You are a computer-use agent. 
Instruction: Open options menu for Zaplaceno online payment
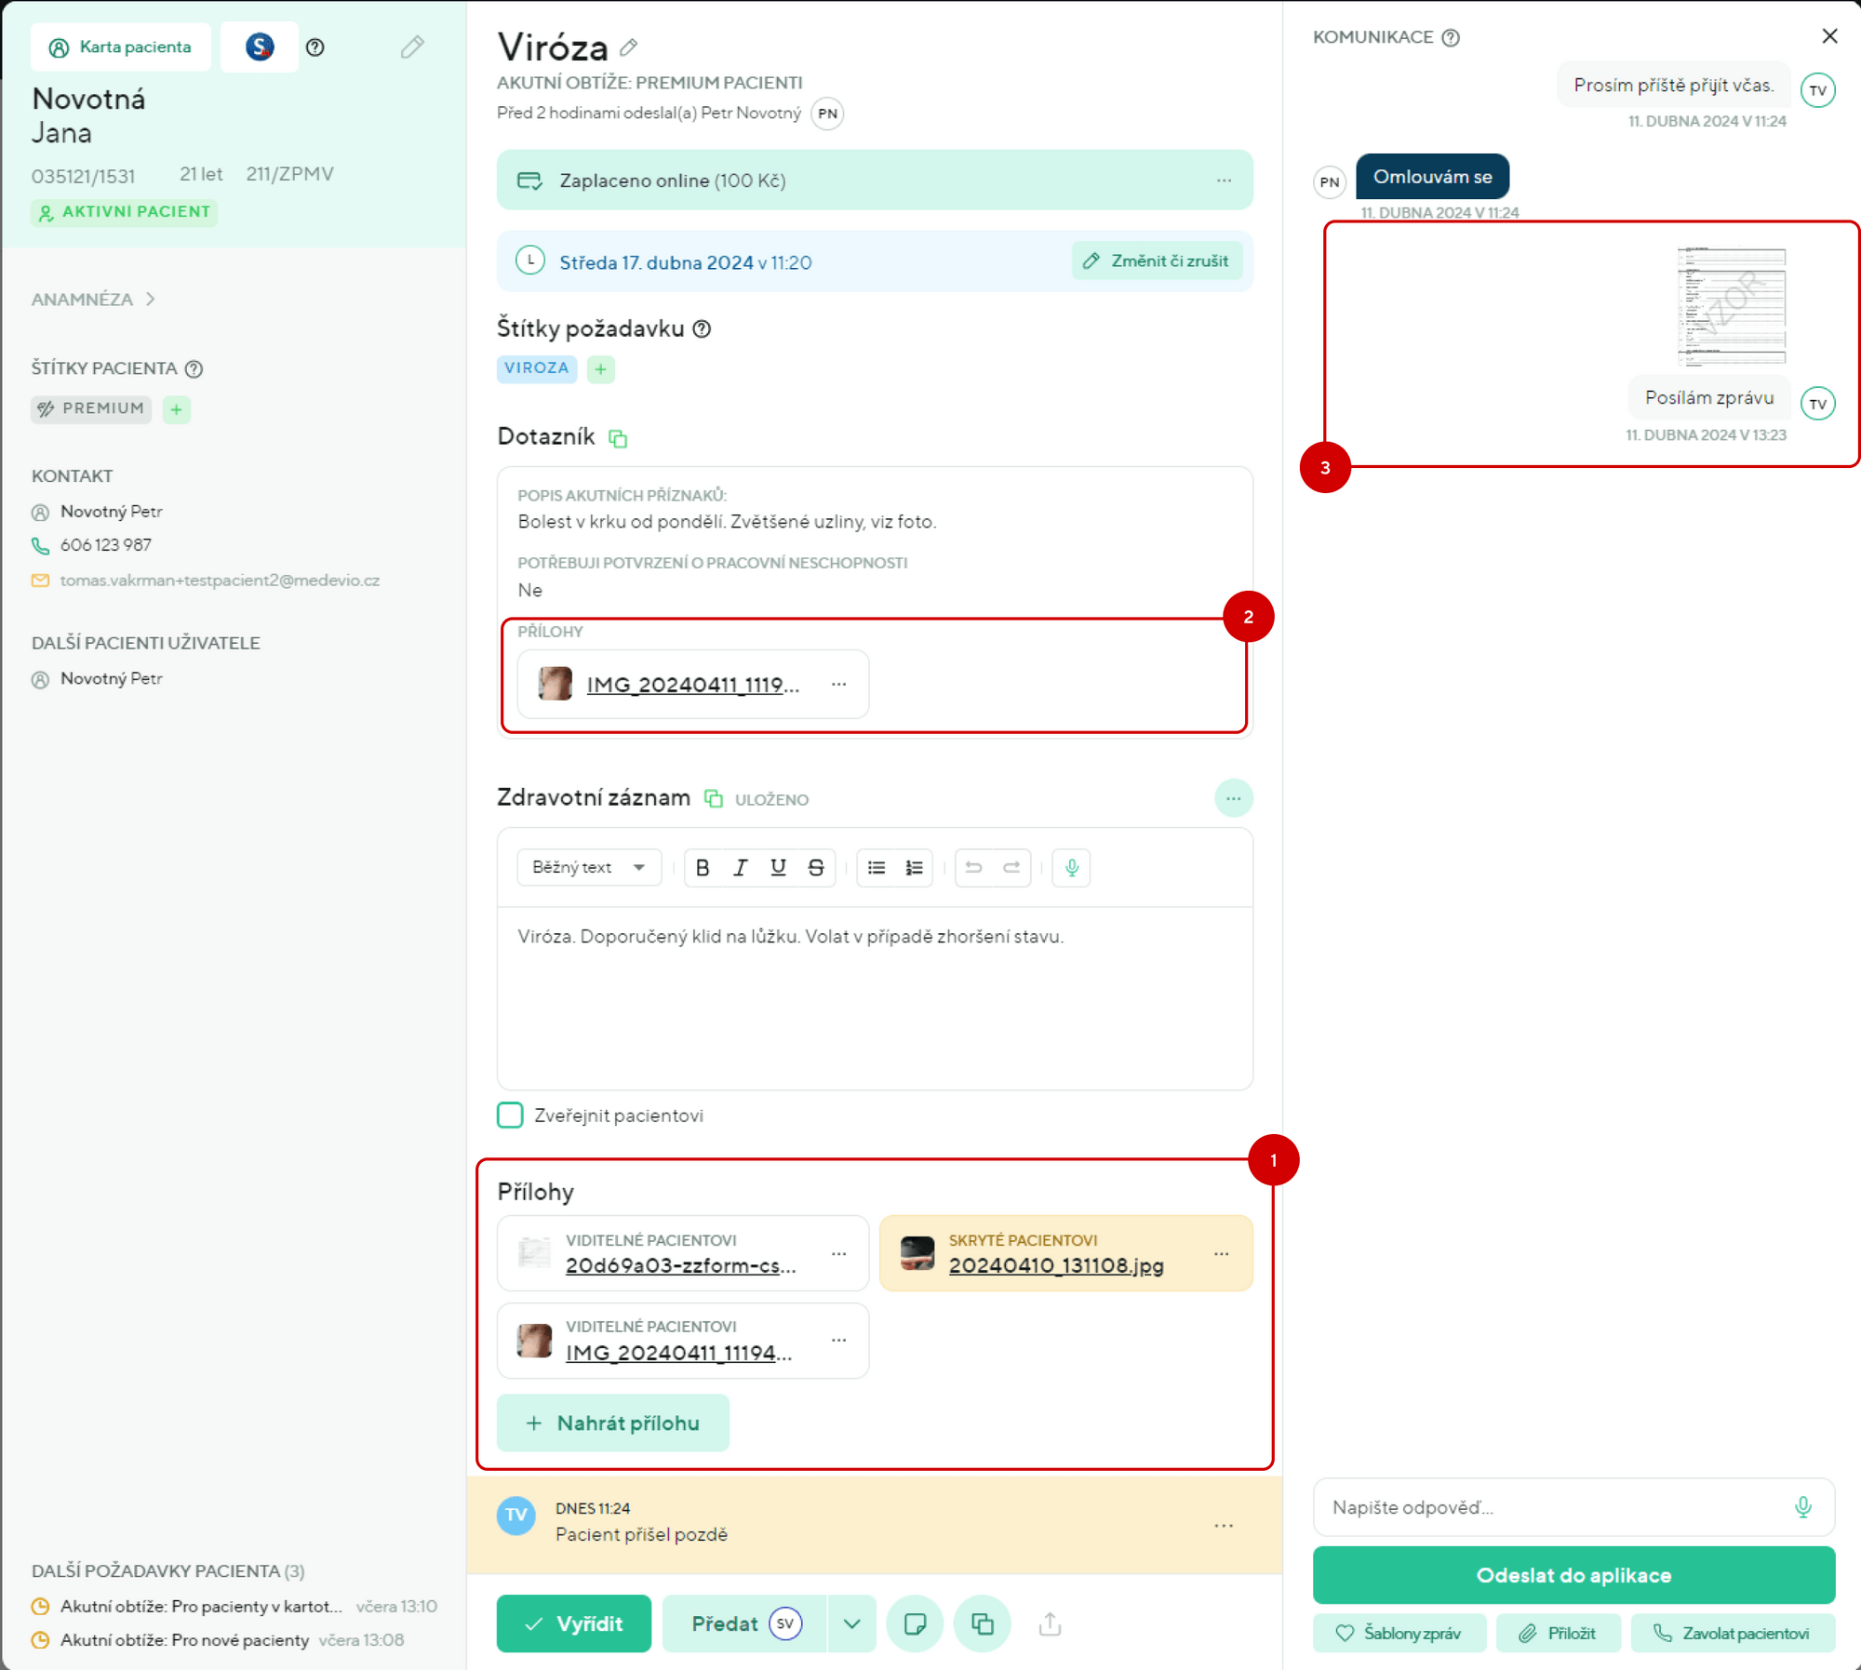tap(1224, 180)
